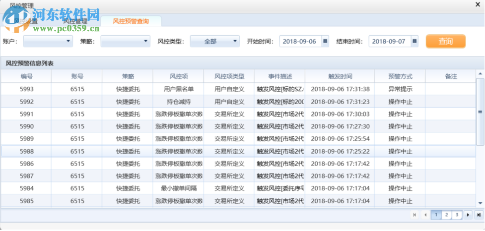Click the table scrollbar up arrow
Image resolution: width=485 pixels, height=231 pixels.
[480, 73]
